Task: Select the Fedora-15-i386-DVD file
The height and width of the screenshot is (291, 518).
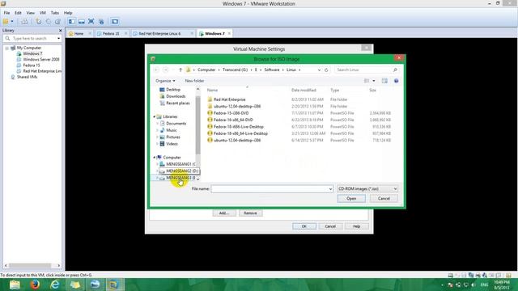Action: click(x=231, y=113)
